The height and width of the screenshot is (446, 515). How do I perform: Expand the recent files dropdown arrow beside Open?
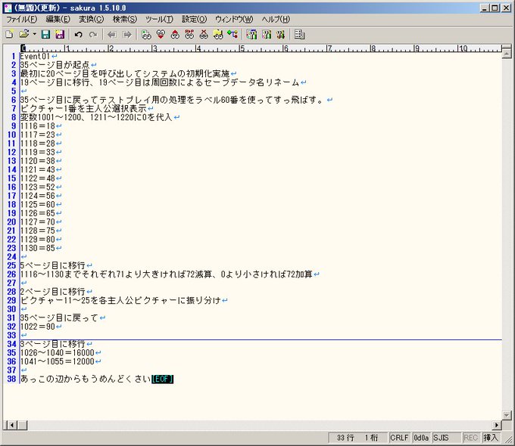tap(34, 34)
